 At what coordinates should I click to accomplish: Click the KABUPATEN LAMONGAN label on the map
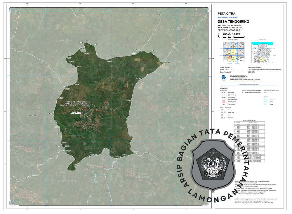(77, 106)
